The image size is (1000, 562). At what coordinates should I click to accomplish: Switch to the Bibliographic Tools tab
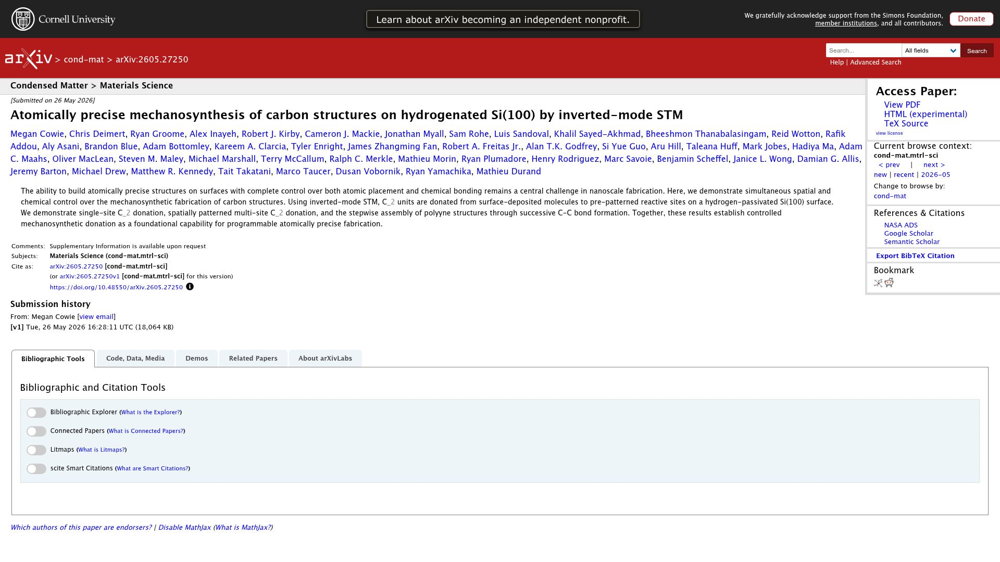click(x=53, y=359)
